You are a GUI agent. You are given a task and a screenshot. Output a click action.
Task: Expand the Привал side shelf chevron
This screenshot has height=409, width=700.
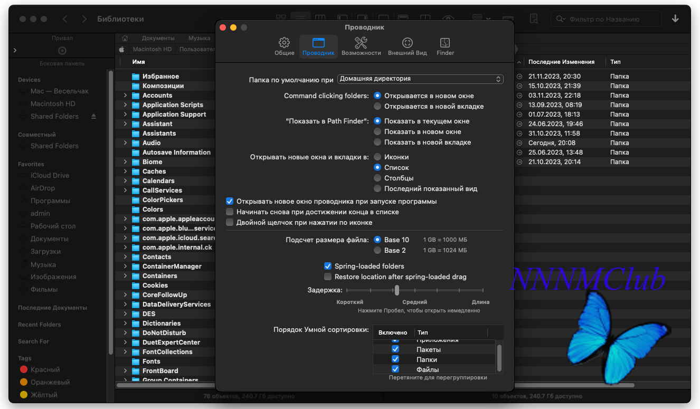[15, 50]
